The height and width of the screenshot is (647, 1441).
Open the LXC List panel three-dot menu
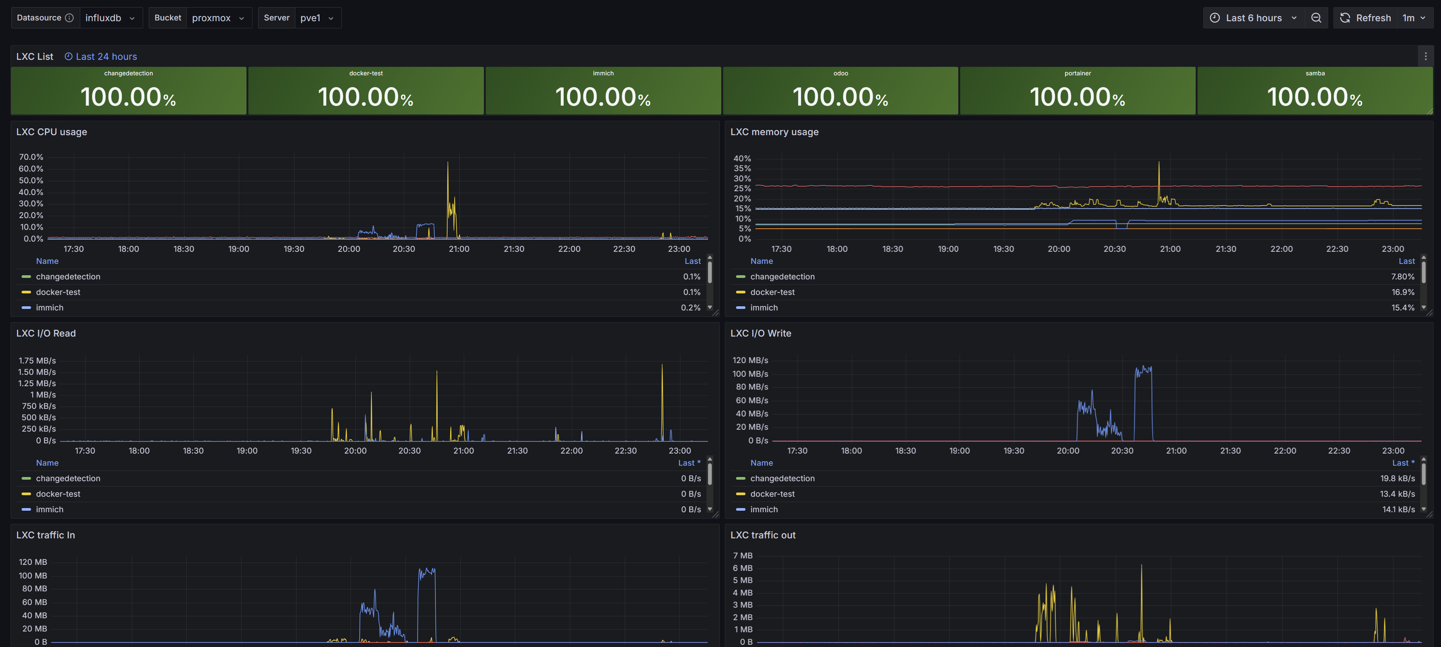pyautogui.click(x=1425, y=56)
